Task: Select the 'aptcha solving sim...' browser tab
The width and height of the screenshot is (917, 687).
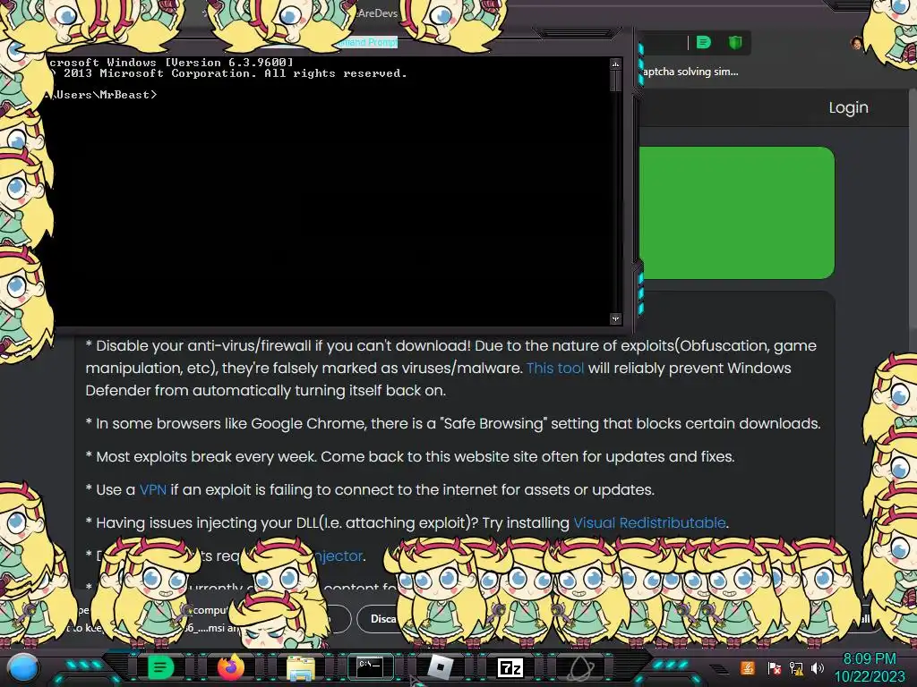Action: (690, 72)
